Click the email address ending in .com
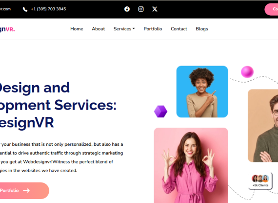278x203 pixels. click(x=5, y=9)
